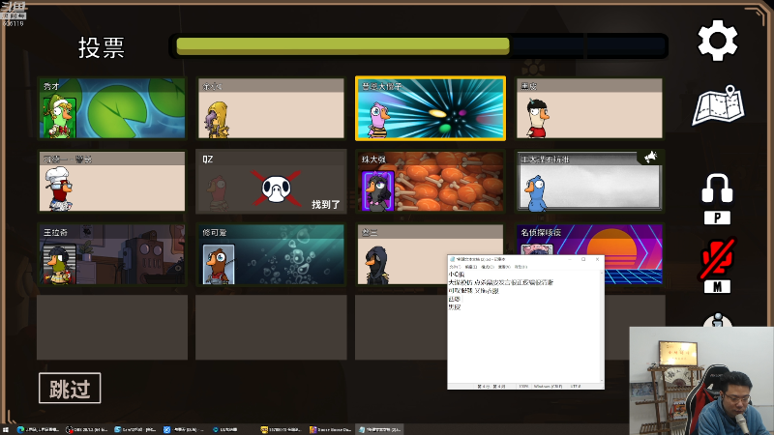Click the partially hidden character icon below microphone
This screenshot has height=435, width=774.
click(718, 320)
